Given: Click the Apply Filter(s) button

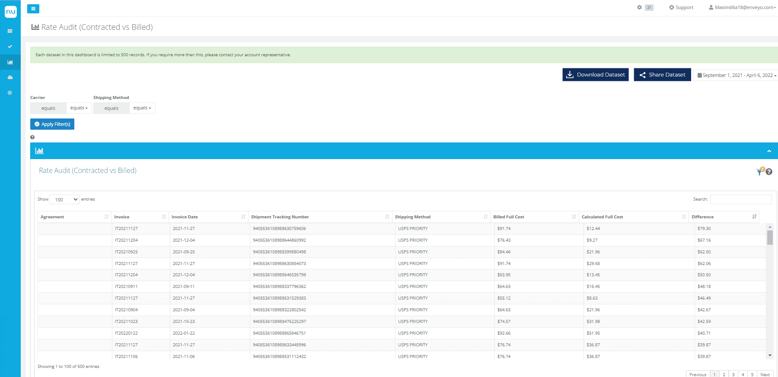Looking at the screenshot, I should [52, 124].
